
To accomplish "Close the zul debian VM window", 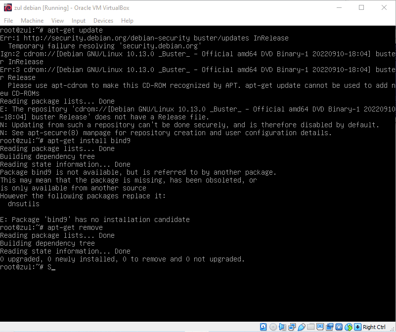I will [x=384, y=7].
